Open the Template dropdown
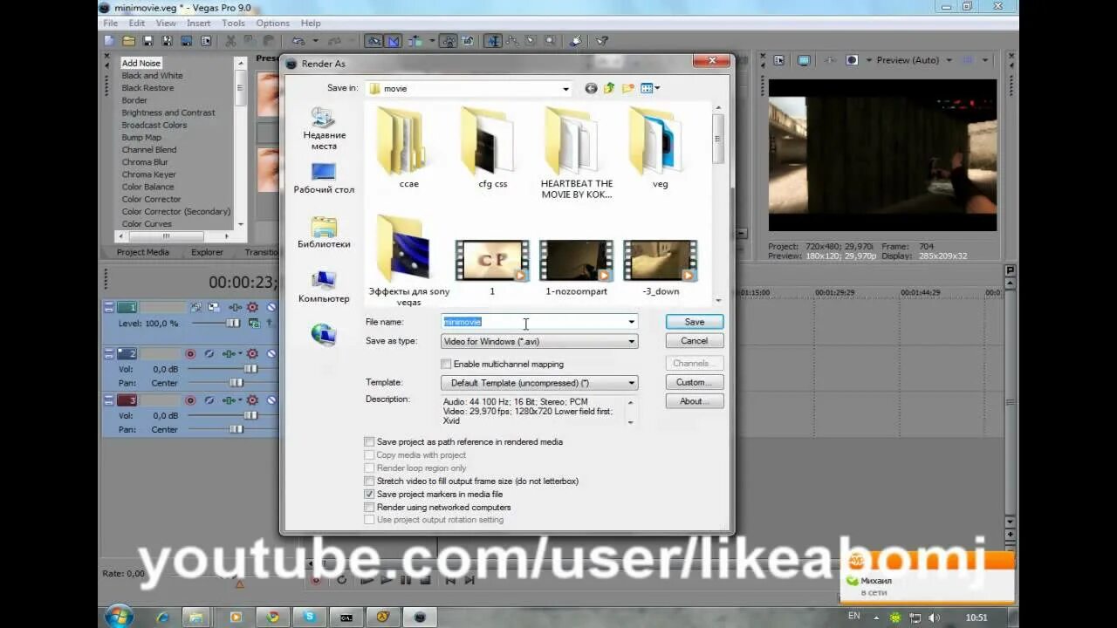The width and height of the screenshot is (1117, 628). pyautogui.click(x=631, y=382)
